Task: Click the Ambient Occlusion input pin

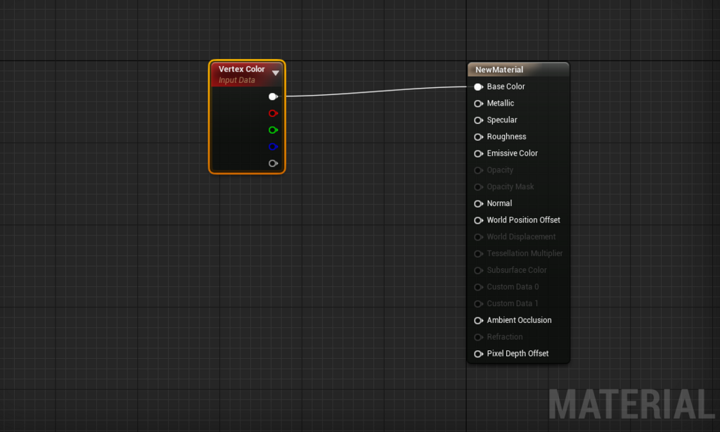Action: [x=478, y=320]
